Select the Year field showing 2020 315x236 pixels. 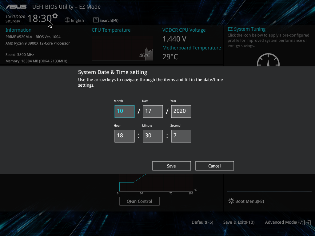[181, 111]
